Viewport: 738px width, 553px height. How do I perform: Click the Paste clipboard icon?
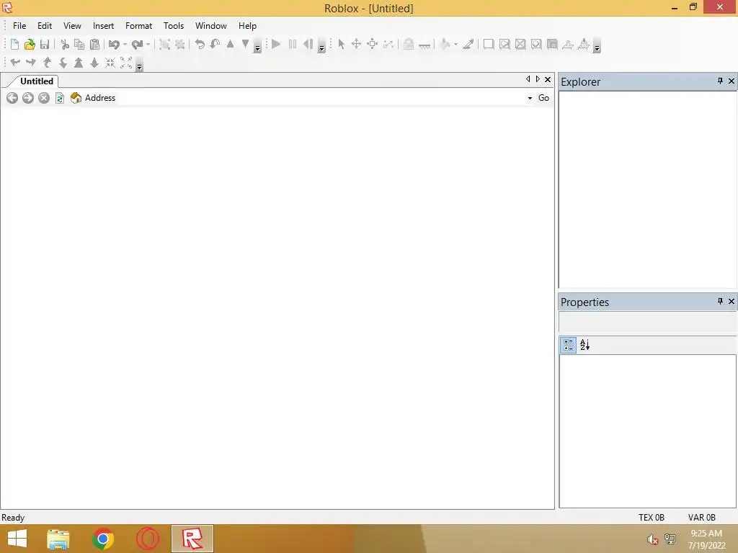click(94, 44)
